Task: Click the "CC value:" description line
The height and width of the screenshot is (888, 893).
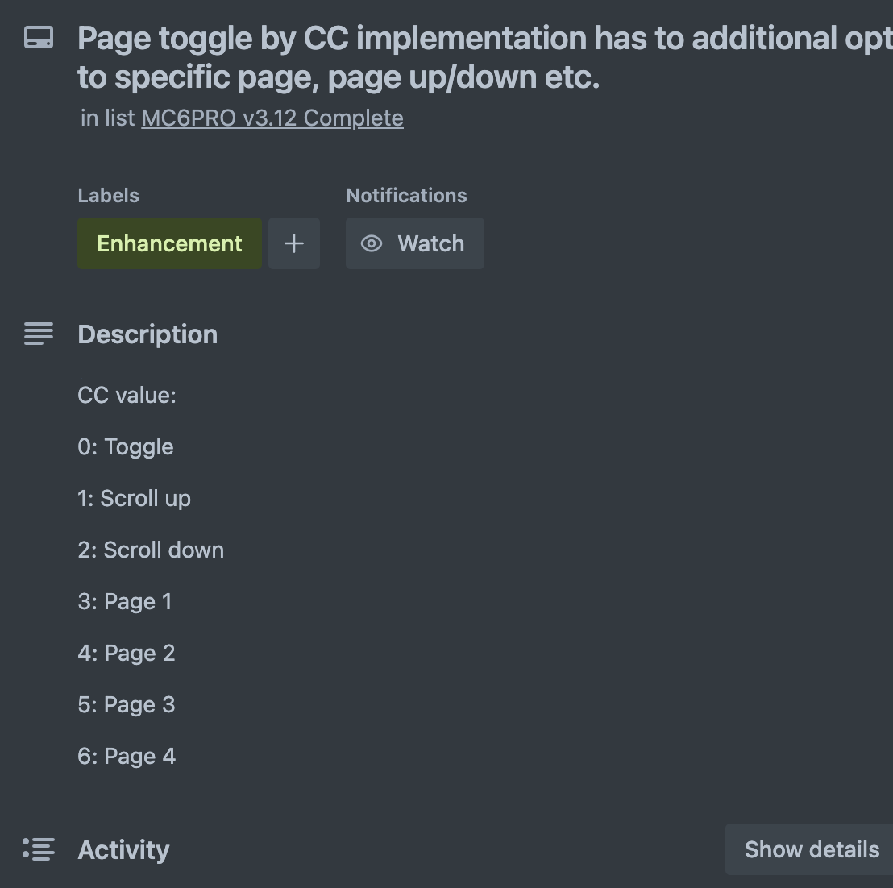Action: click(x=127, y=395)
